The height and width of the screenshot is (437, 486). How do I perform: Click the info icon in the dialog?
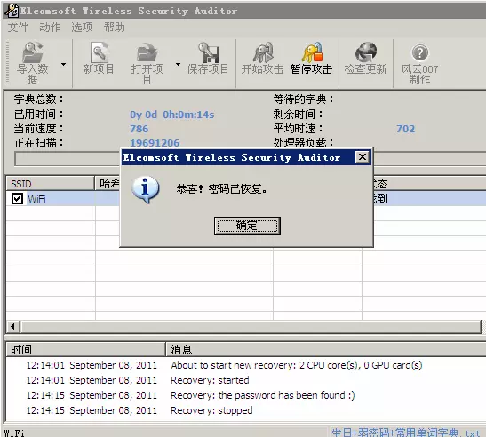pyautogui.click(x=146, y=189)
